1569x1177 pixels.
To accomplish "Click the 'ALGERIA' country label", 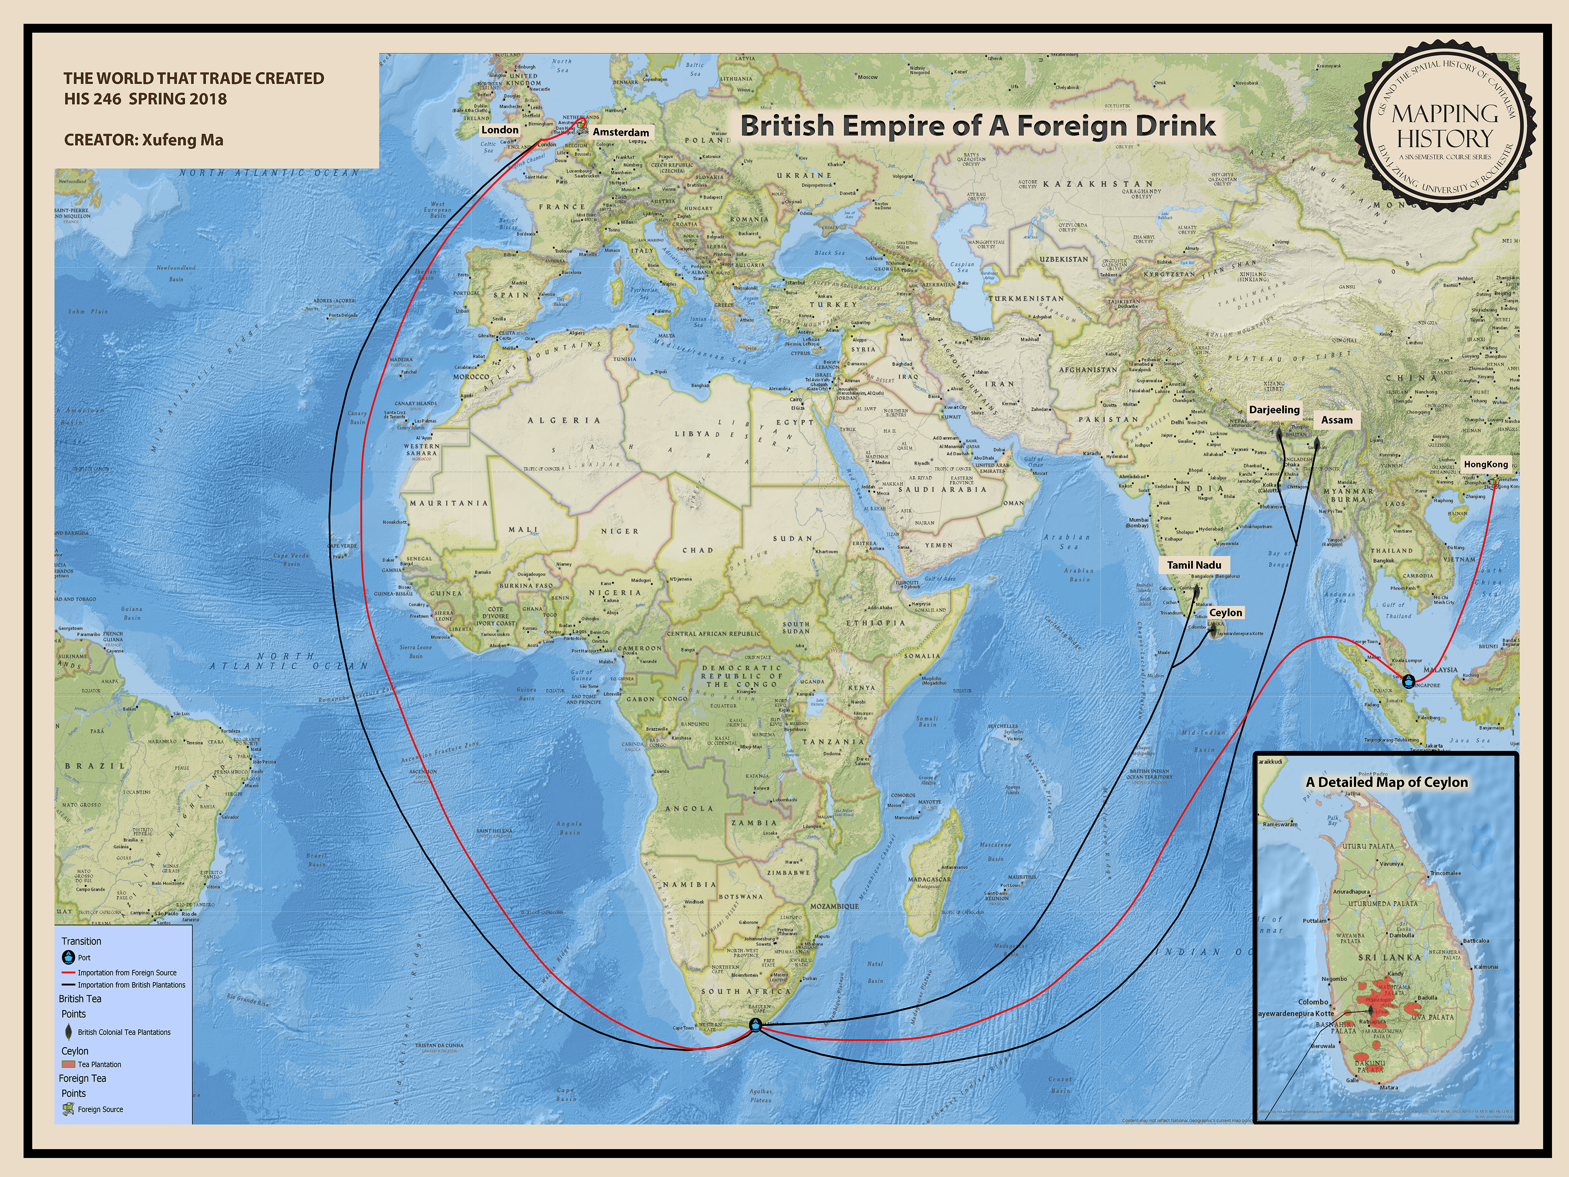I will (564, 420).
